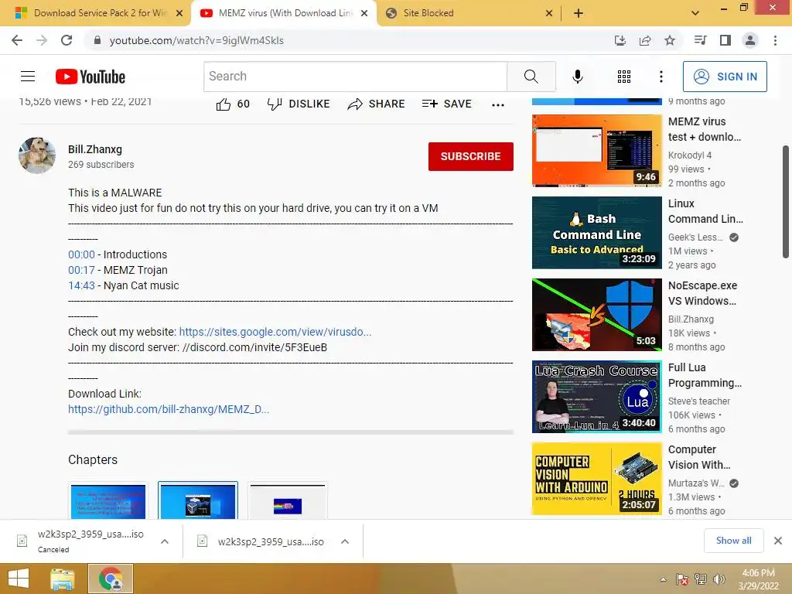Click SAVE to playlist button
792x594 pixels.
[446, 104]
